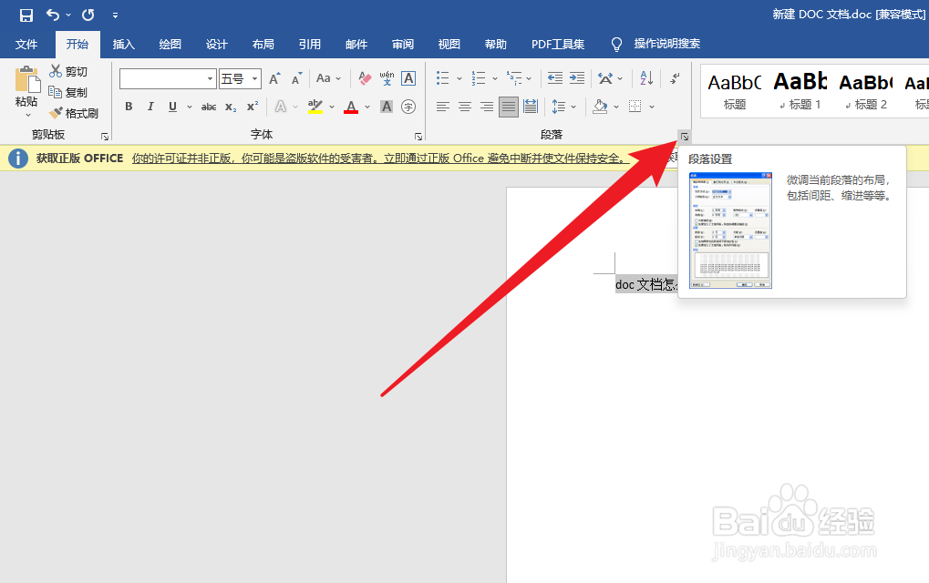The image size is (929, 583).
Task: Open the quick access toolbar customize dropdown
Action: tap(115, 15)
